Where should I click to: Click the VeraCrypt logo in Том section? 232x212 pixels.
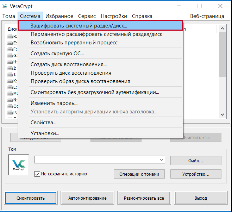coord(19,165)
